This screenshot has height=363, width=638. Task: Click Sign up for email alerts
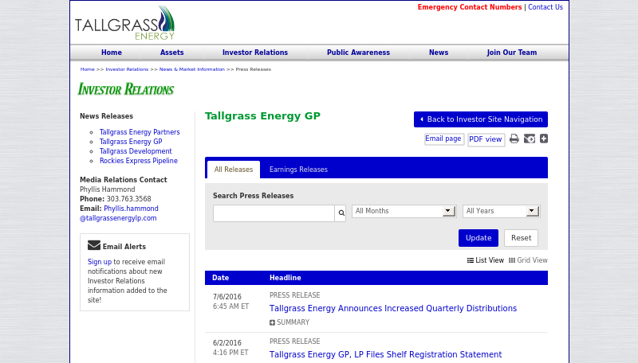coord(99,262)
